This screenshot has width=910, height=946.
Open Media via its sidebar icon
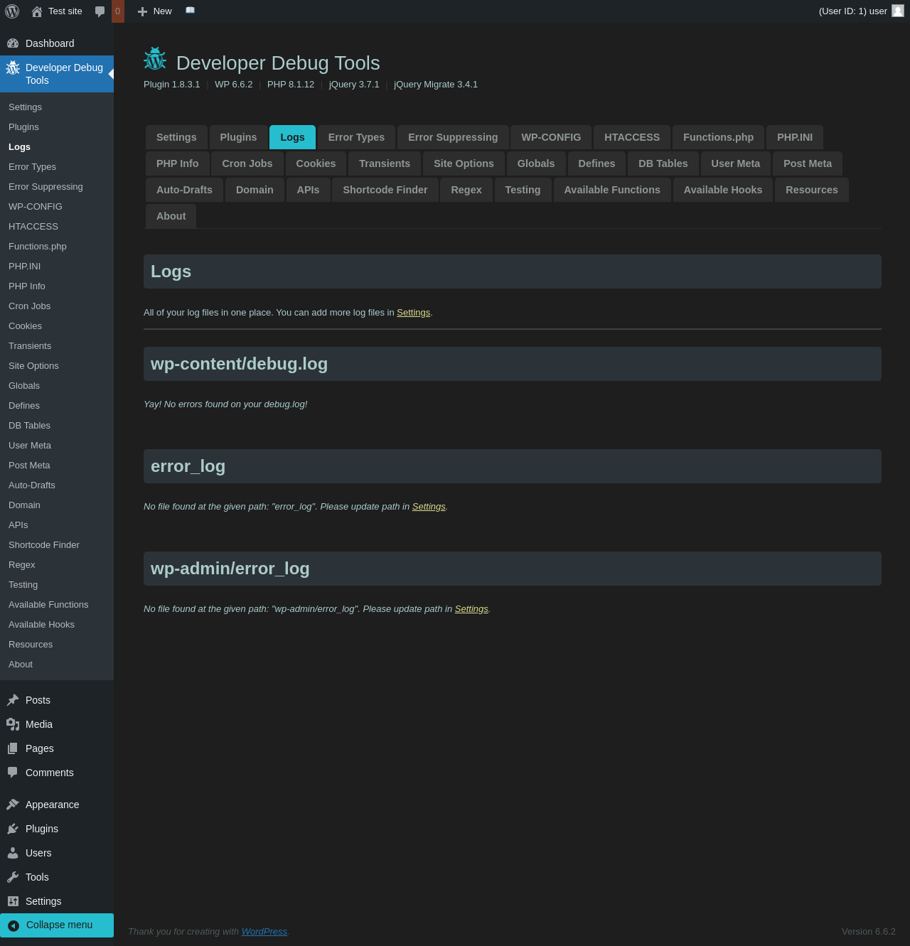[13, 724]
